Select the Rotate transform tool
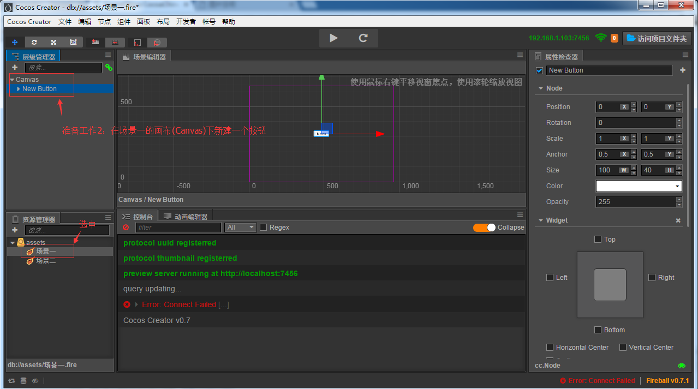The image size is (698, 389). [34, 42]
